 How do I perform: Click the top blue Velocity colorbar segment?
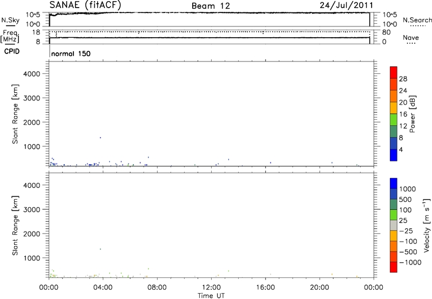pos(394,184)
